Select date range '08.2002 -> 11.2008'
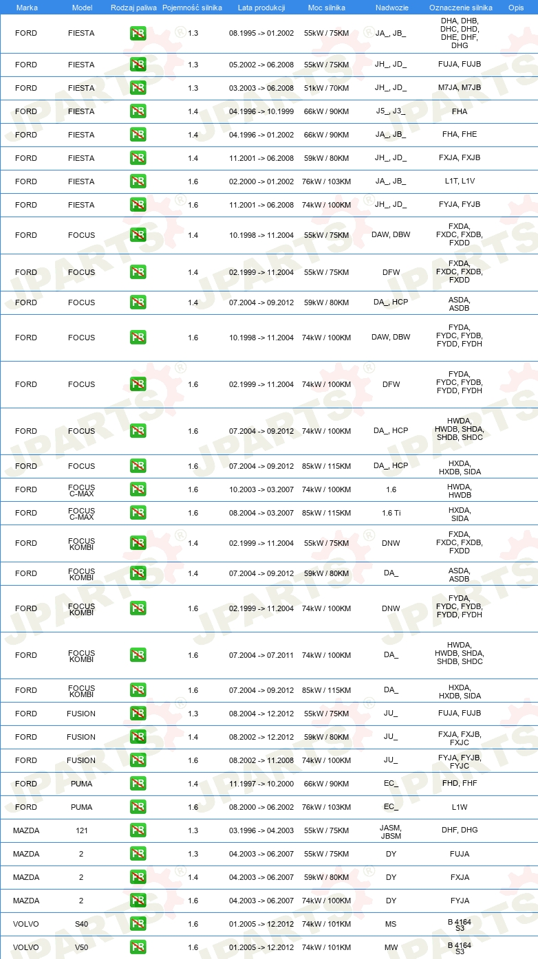This screenshot has width=538, height=959. coord(261,760)
